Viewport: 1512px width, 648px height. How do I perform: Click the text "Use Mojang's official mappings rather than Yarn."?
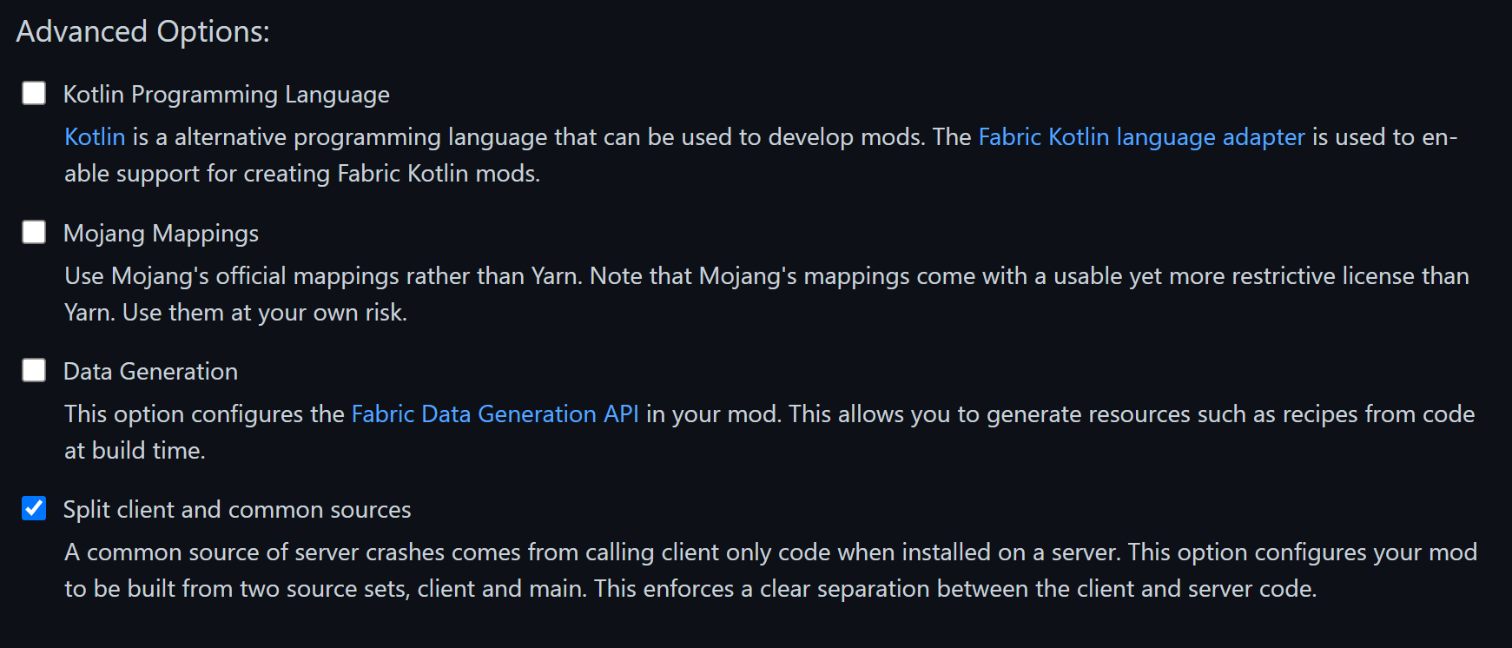[x=323, y=276]
